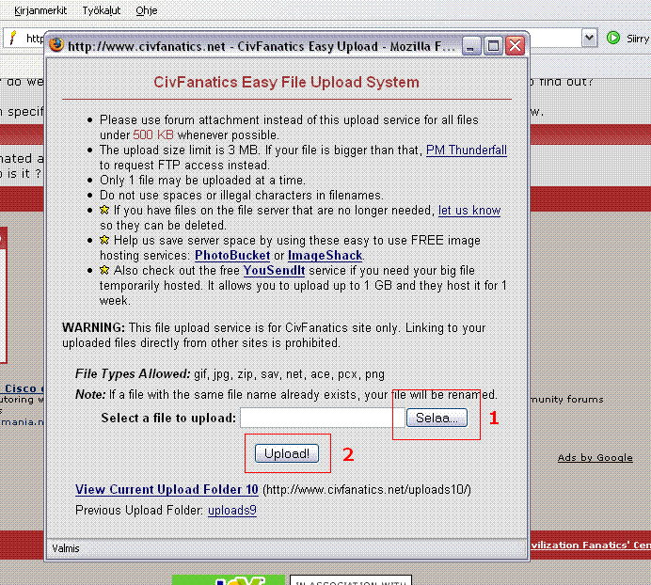Open the PM Thunderfall link

[467, 150]
